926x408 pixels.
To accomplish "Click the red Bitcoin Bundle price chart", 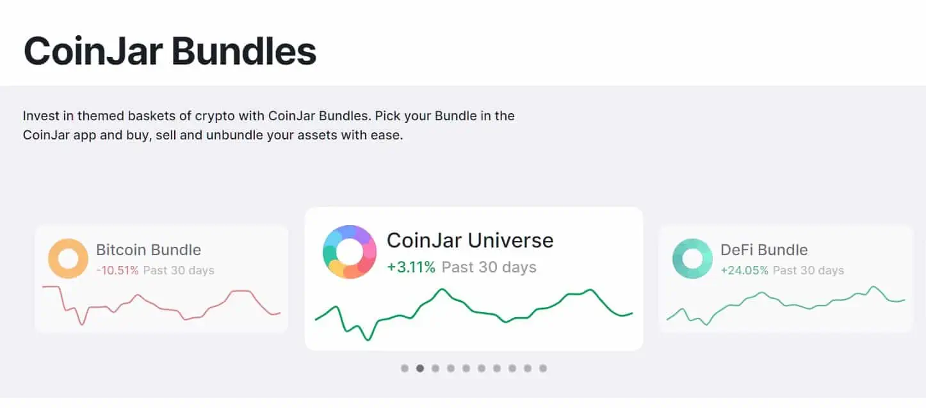I will point(161,305).
